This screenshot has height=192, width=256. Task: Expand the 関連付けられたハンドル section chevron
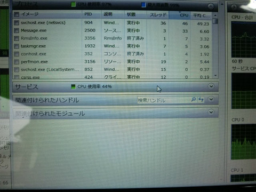pos(211,99)
